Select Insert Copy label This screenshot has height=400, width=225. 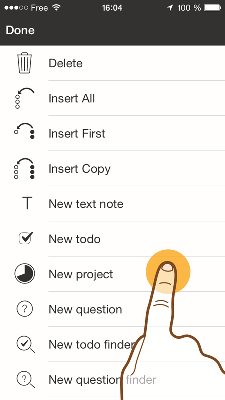(x=80, y=169)
